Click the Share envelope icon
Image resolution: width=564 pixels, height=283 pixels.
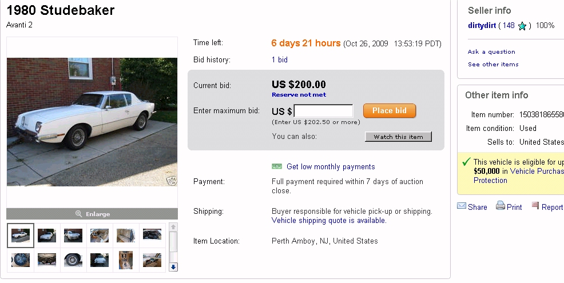pyautogui.click(x=462, y=206)
